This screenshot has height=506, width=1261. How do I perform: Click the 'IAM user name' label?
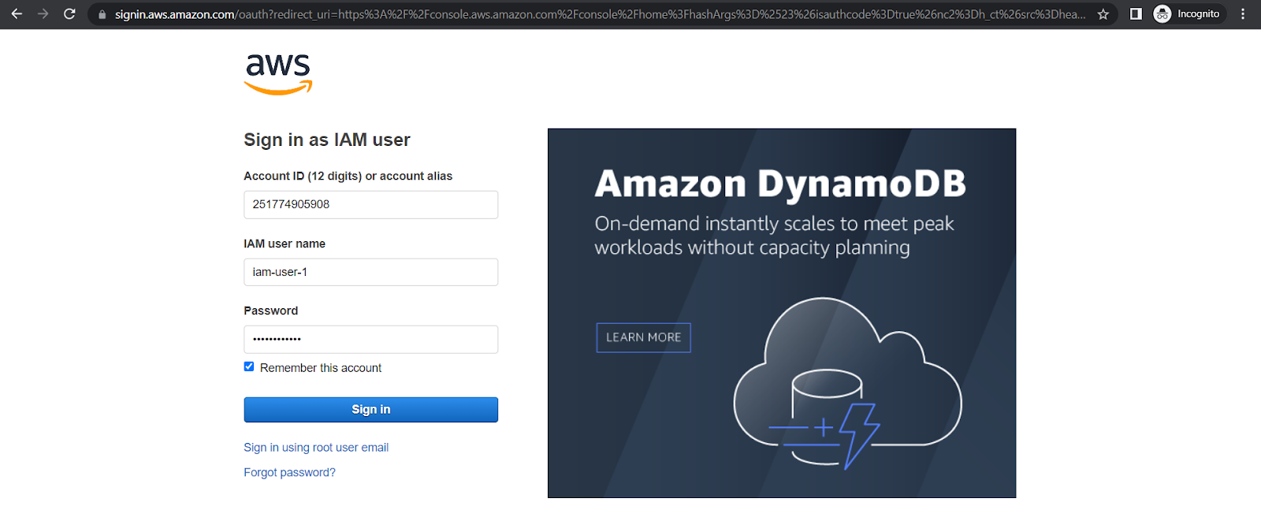click(285, 244)
